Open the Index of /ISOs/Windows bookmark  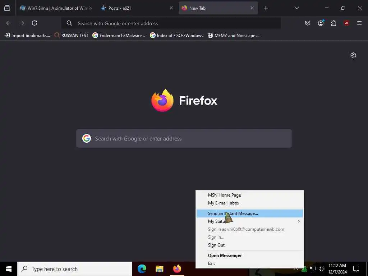click(x=176, y=36)
